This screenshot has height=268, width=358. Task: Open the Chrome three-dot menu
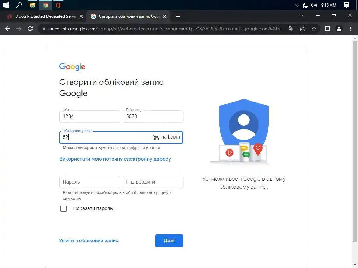(x=350, y=29)
